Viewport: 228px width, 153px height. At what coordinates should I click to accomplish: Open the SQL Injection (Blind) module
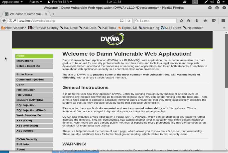[34, 110]
